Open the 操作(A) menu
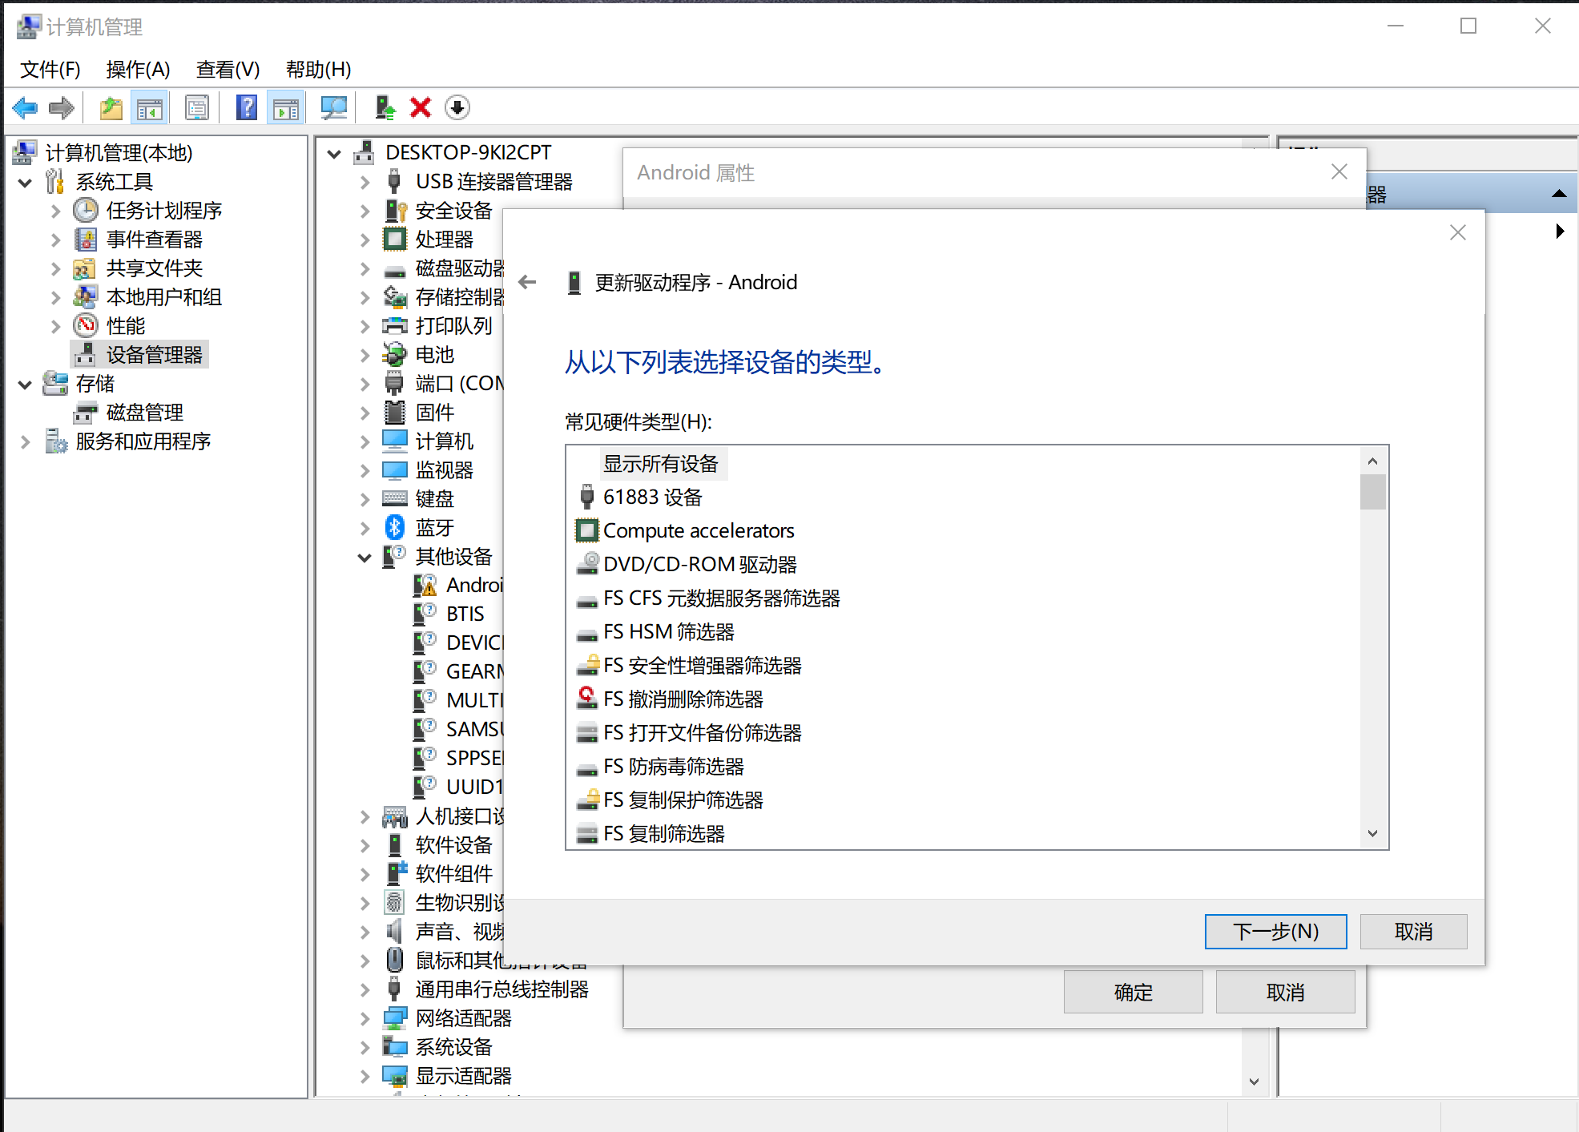 (x=137, y=70)
